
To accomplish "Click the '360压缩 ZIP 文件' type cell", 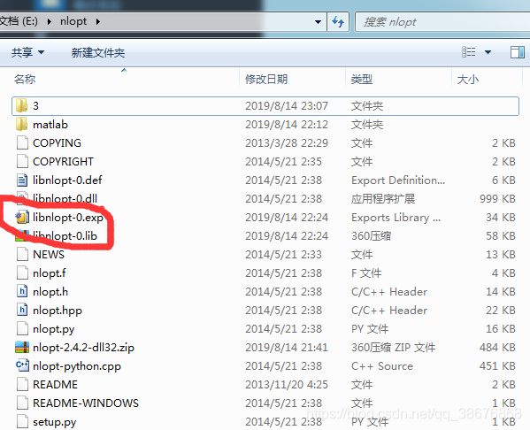I will 393,348.
